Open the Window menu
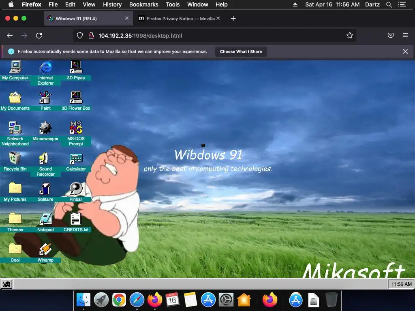This screenshot has height=311, width=415. [198, 4]
